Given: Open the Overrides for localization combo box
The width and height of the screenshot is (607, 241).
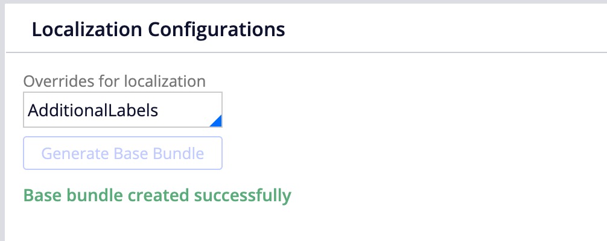Looking at the screenshot, I should [x=122, y=110].
